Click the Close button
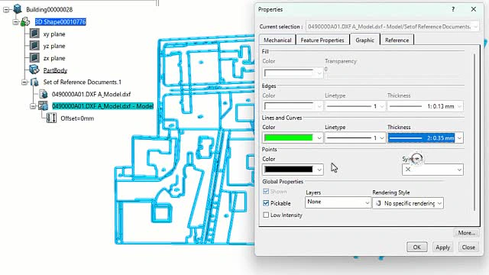 pyautogui.click(x=468, y=247)
